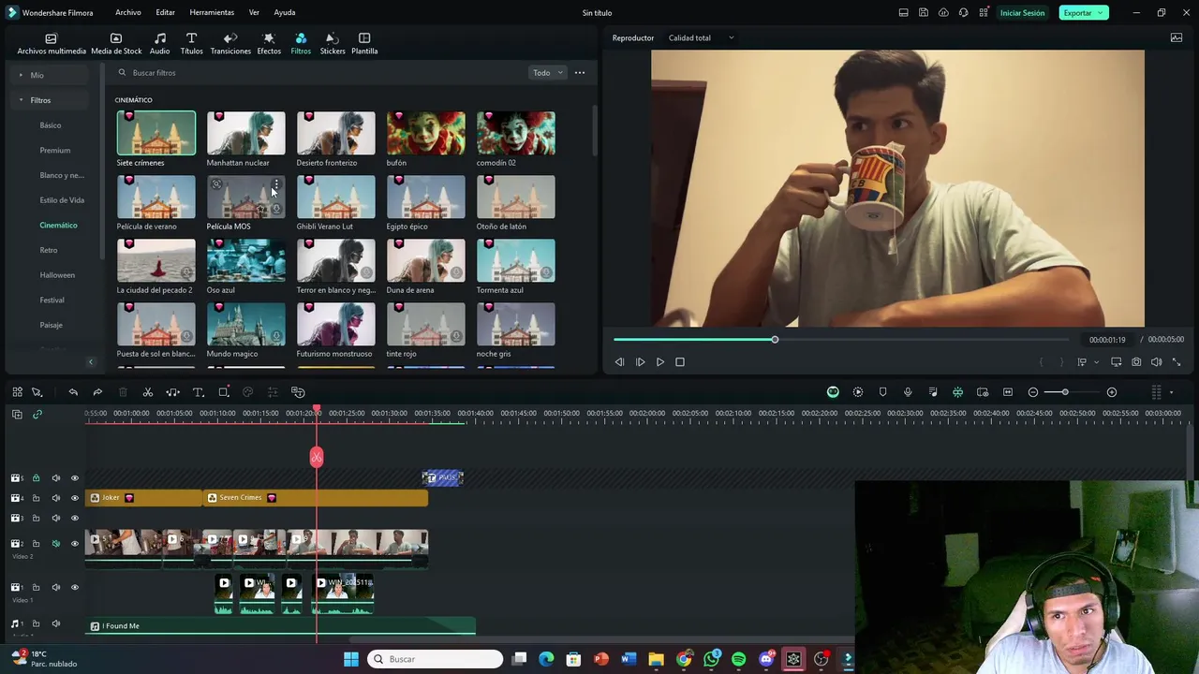Hide track 4 with eye icon
The height and width of the screenshot is (674, 1199).
pos(75,498)
